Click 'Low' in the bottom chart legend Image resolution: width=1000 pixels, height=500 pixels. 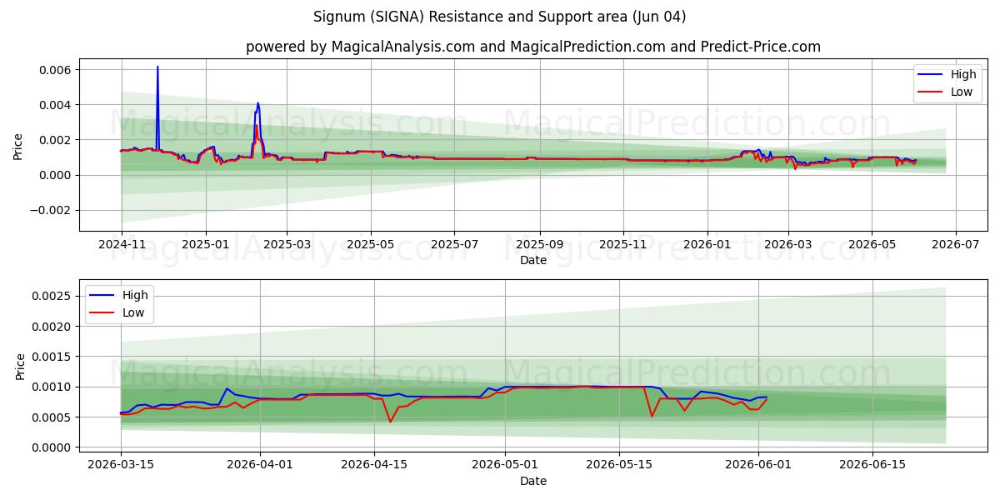click(x=133, y=312)
